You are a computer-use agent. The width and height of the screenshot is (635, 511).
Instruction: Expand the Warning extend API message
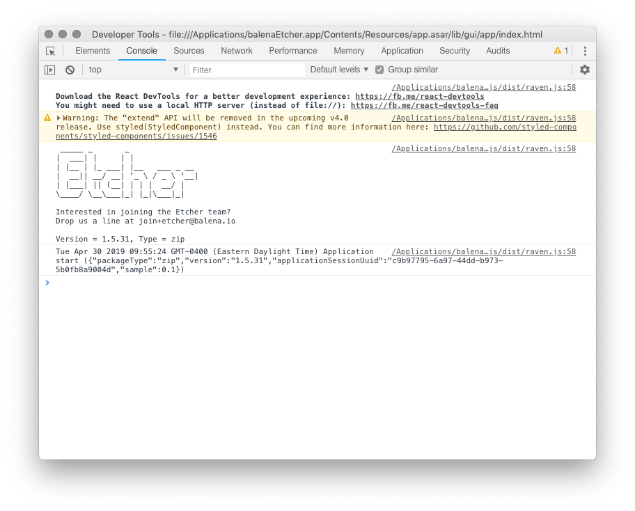pyautogui.click(x=58, y=118)
